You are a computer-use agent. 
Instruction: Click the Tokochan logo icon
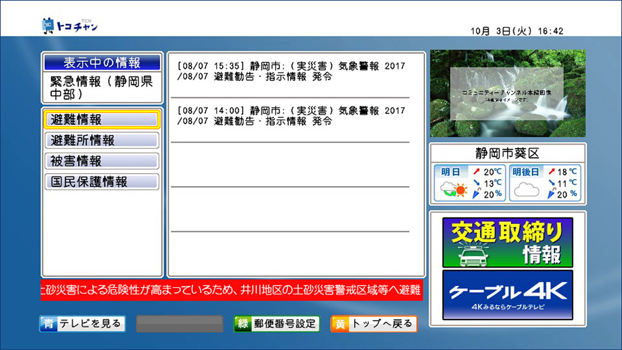[x=48, y=26]
